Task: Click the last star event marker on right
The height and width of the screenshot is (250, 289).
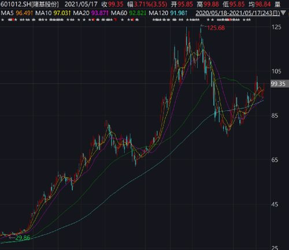Action: 249,20
